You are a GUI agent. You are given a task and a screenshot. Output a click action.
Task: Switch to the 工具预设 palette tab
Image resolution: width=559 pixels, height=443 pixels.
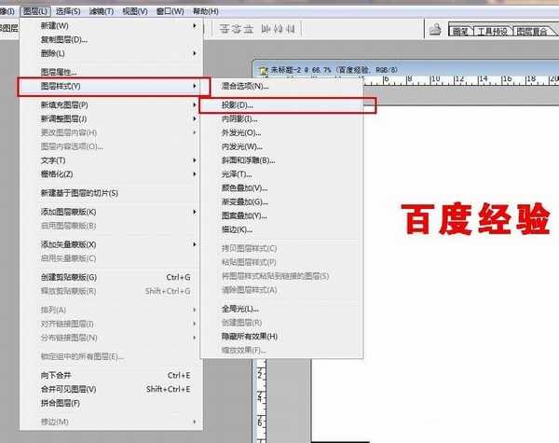pos(492,32)
